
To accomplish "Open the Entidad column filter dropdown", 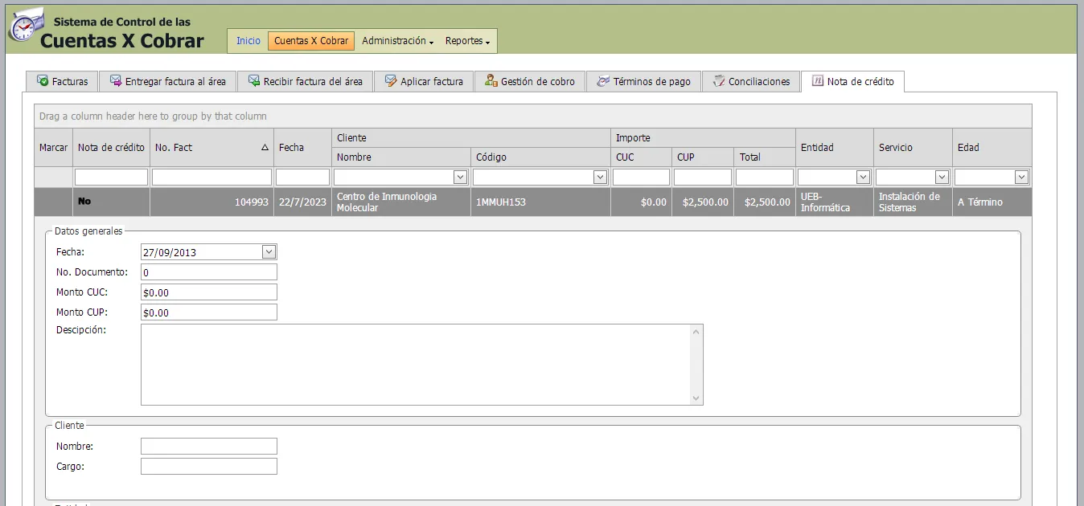I will 864,176.
